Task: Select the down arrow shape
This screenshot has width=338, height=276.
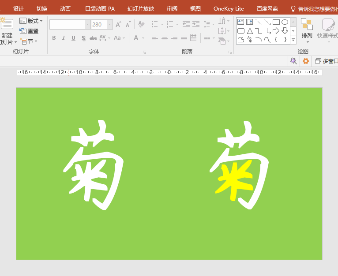Action: click(285, 31)
